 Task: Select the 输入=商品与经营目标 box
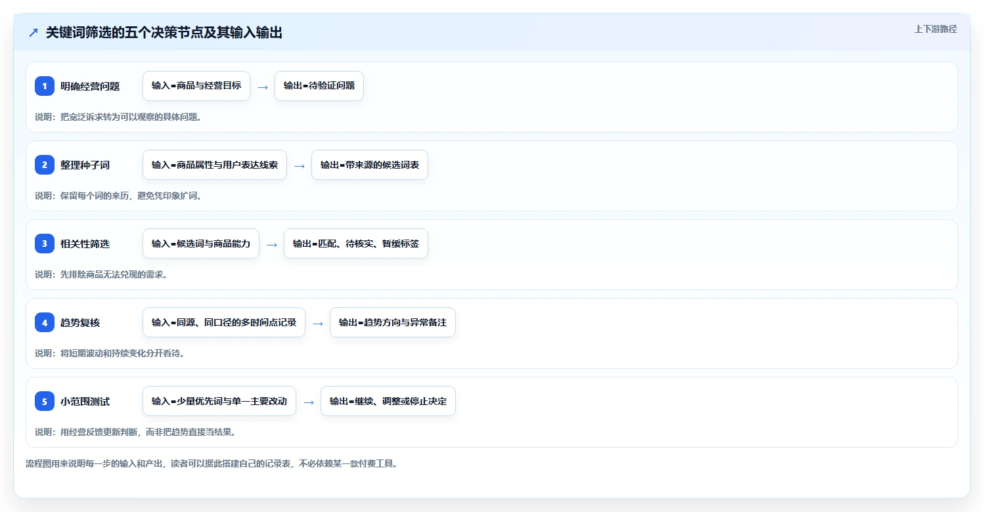[196, 86]
